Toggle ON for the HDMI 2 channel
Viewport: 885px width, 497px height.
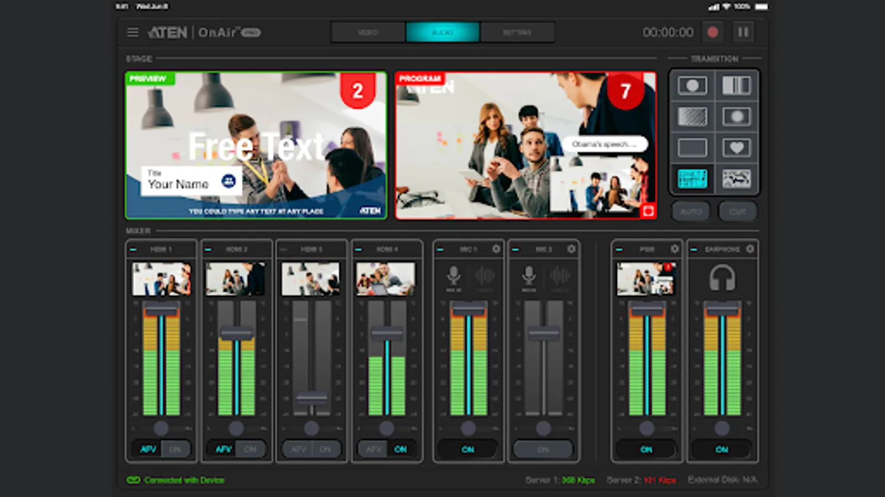(x=251, y=450)
